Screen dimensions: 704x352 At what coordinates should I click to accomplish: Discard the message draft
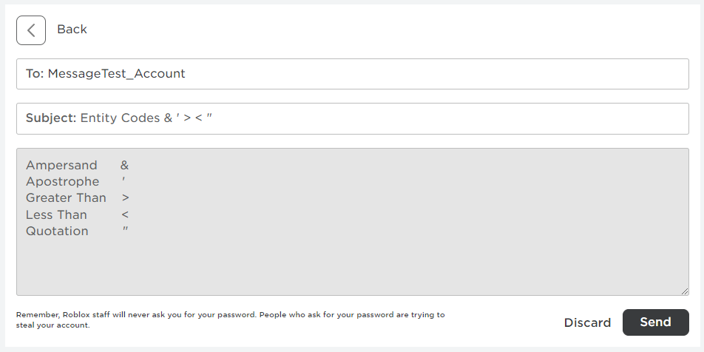tap(587, 322)
